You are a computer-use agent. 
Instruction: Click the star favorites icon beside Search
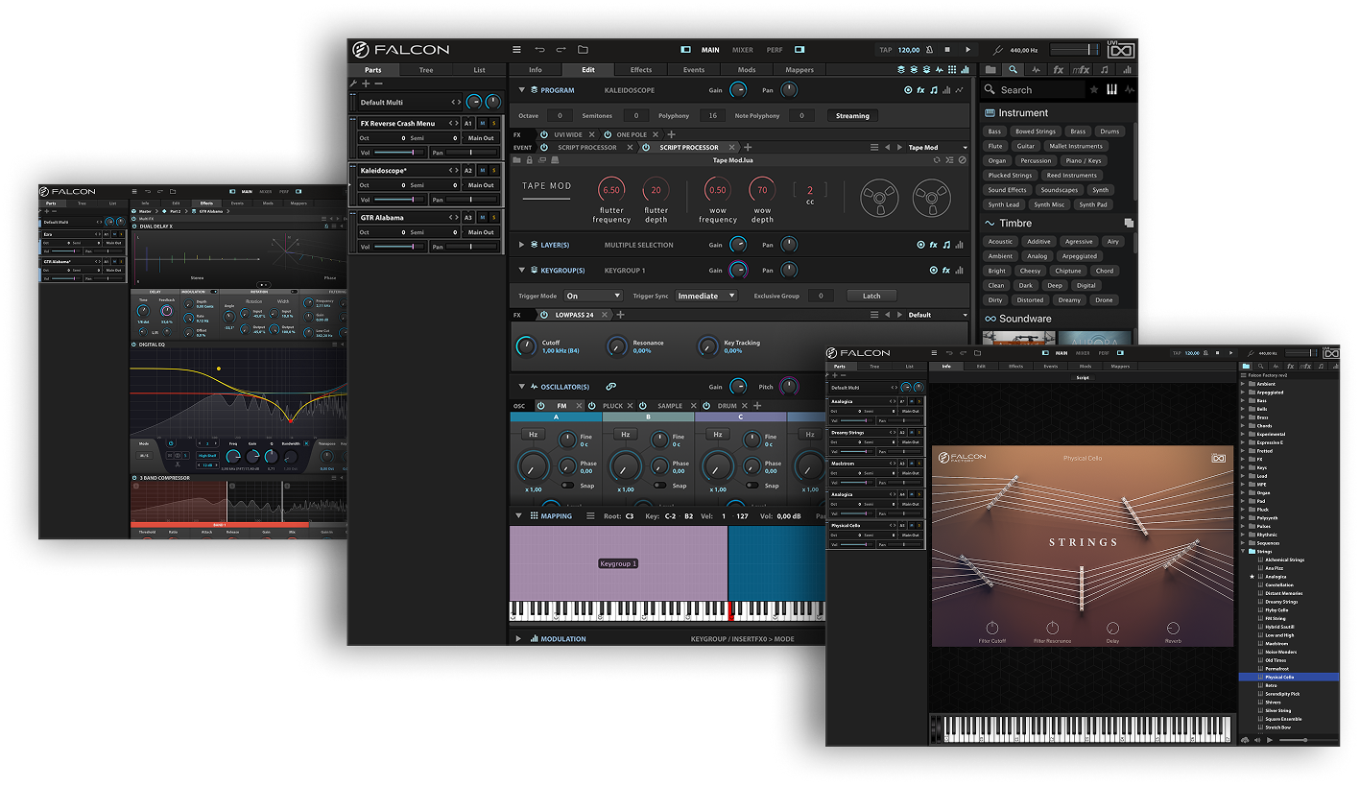tap(1093, 90)
